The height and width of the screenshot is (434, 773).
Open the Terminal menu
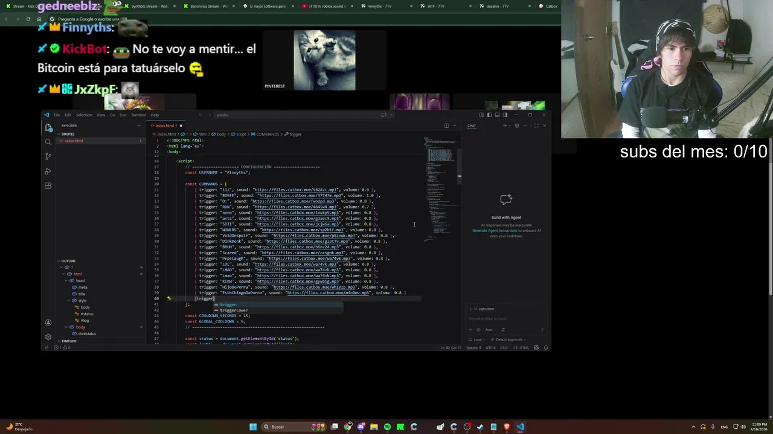[138, 115]
